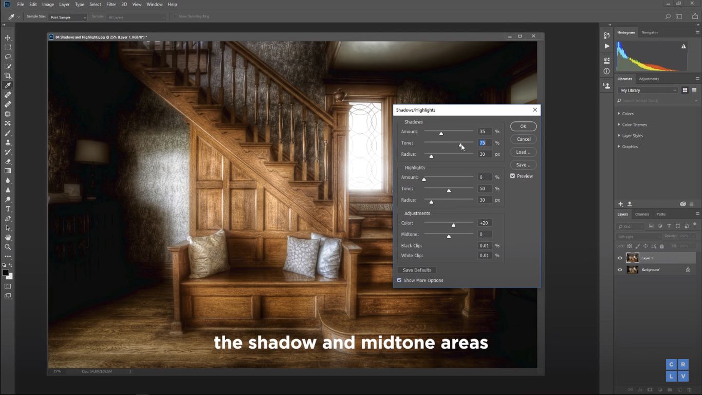Toggle lock transparent pixels
702x395 pixels.
[630, 246]
